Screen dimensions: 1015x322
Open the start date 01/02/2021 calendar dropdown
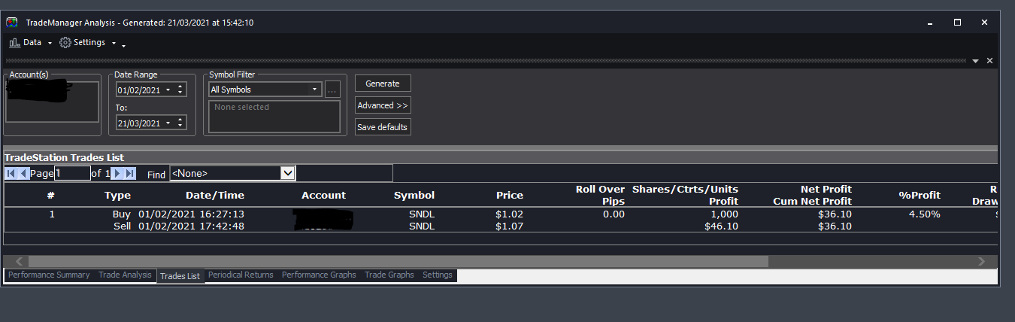(168, 90)
